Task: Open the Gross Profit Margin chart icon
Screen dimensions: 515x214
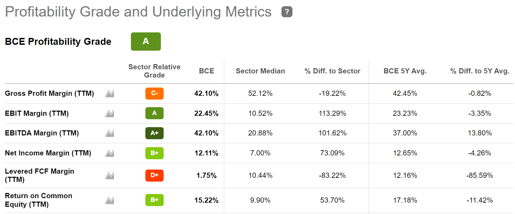Action: point(109,93)
